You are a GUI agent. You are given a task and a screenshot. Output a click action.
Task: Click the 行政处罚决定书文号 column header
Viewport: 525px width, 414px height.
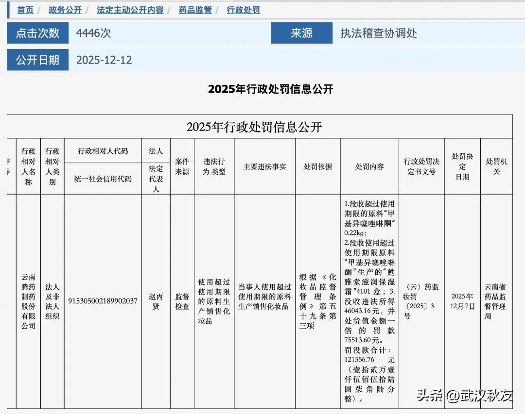tap(421, 166)
